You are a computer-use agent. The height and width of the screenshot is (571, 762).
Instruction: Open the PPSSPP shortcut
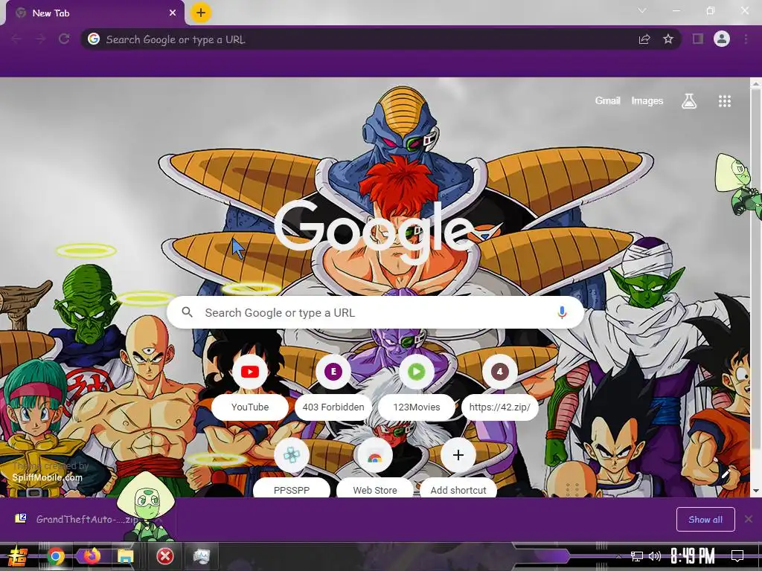click(292, 468)
